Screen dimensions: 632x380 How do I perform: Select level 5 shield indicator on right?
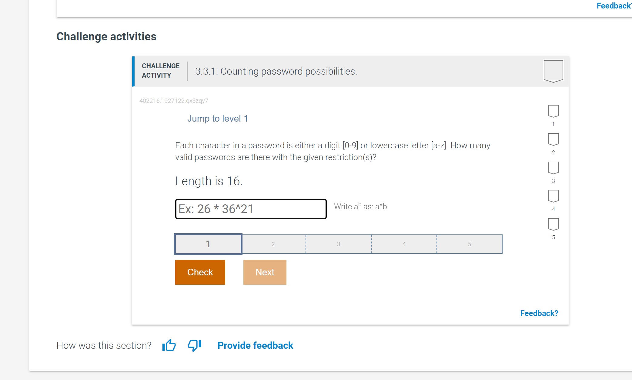coord(553,224)
